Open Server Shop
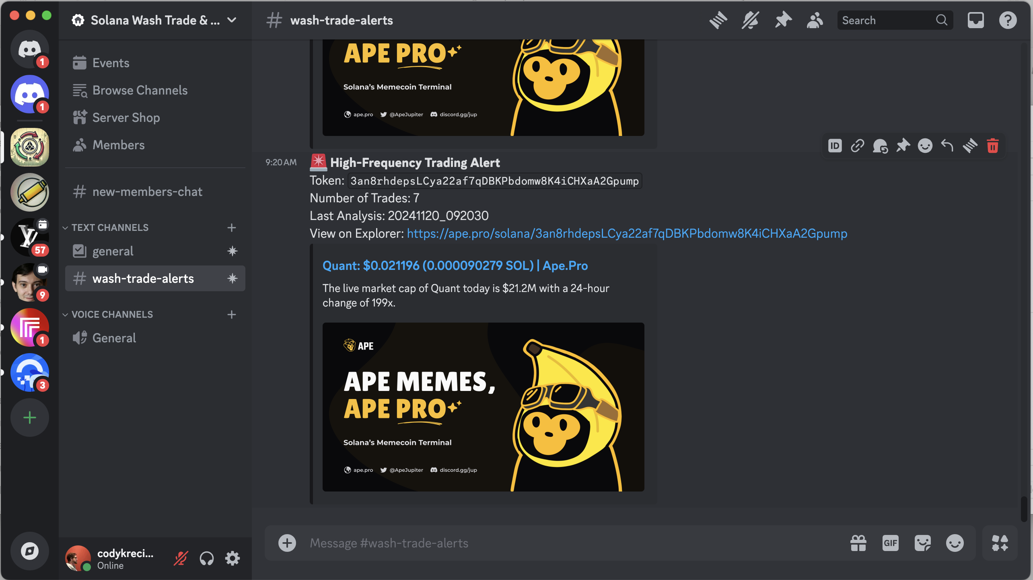Viewport: 1033px width, 580px height. (155, 117)
